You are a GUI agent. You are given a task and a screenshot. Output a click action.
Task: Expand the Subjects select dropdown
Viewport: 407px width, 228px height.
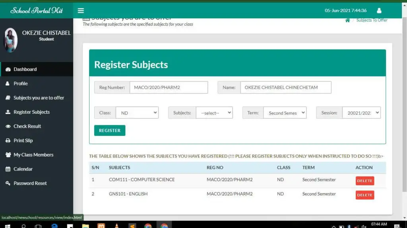[215, 112]
